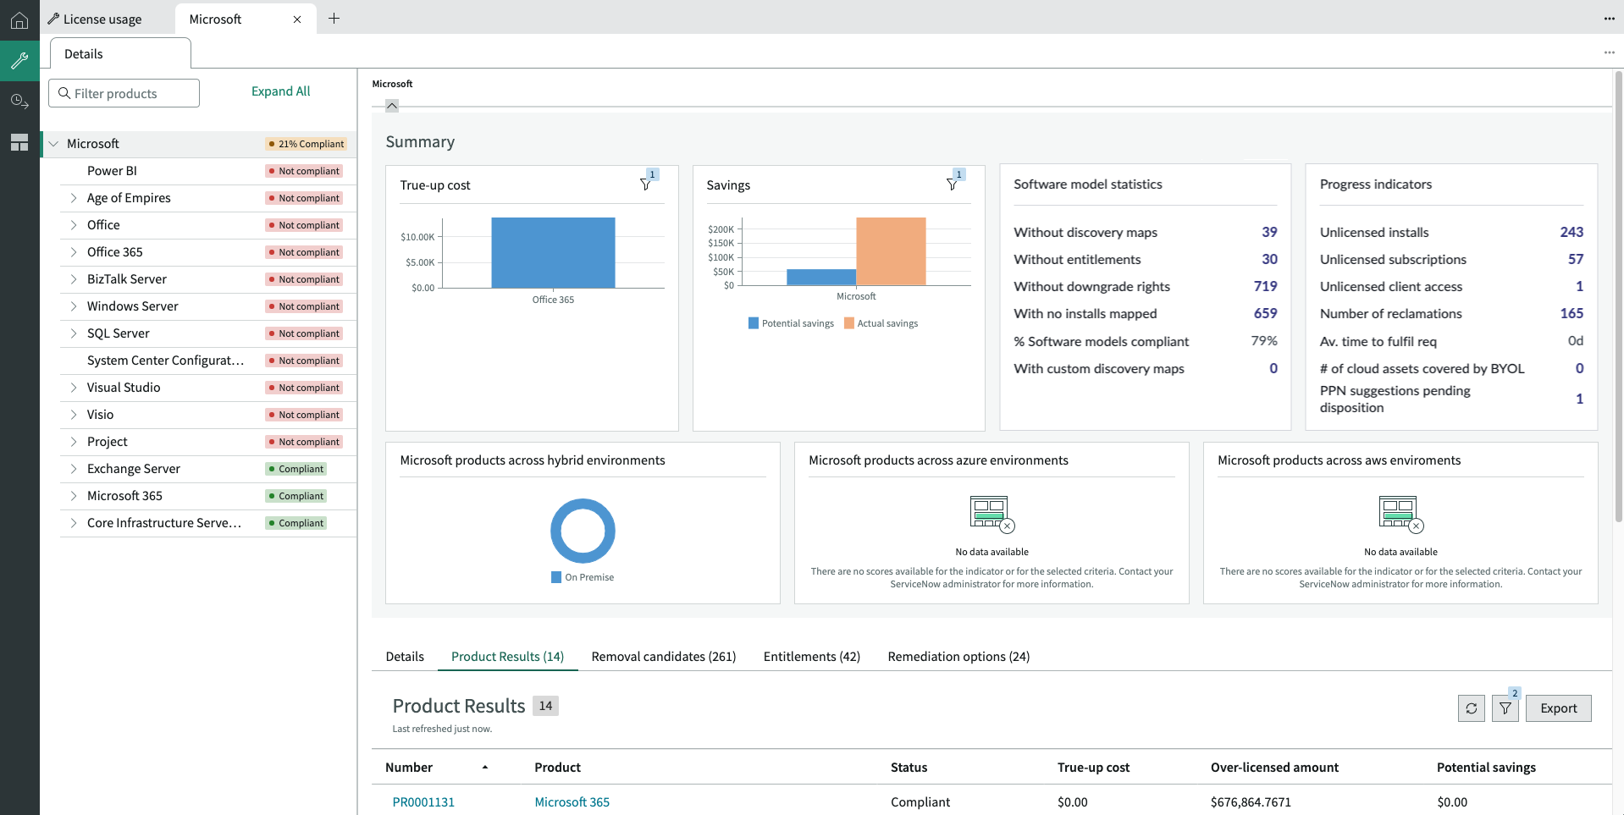Add a new tab with plus icon
The image size is (1624, 815).
[x=334, y=19]
